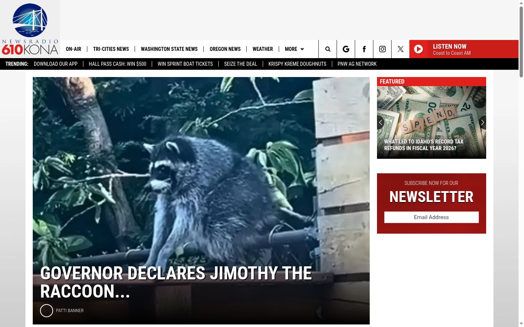
Task: Show the next featured story arrow
Action: point(483,122)
